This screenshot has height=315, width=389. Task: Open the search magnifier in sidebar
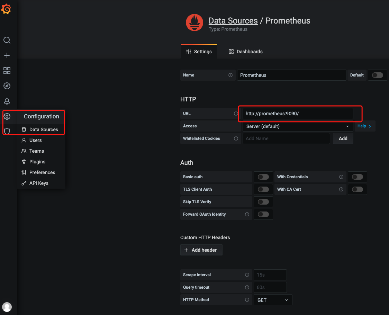pos(7,40)
